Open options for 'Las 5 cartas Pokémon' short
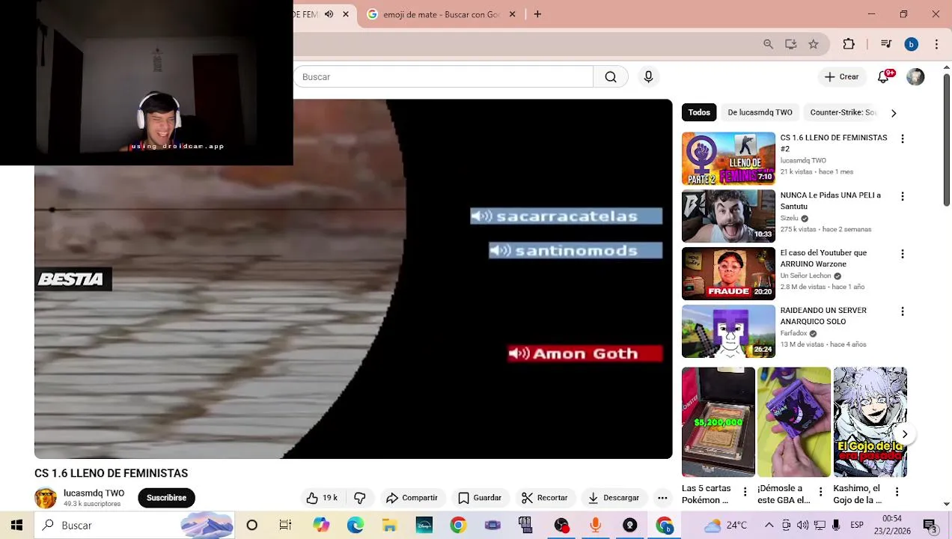Screen dimensions: 952x539 coord(745,492)
